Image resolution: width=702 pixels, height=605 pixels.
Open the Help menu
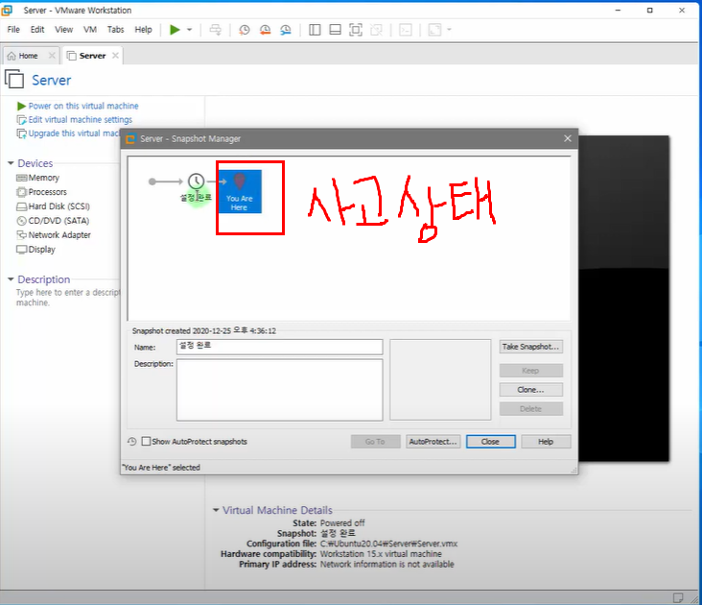point(143,30)
